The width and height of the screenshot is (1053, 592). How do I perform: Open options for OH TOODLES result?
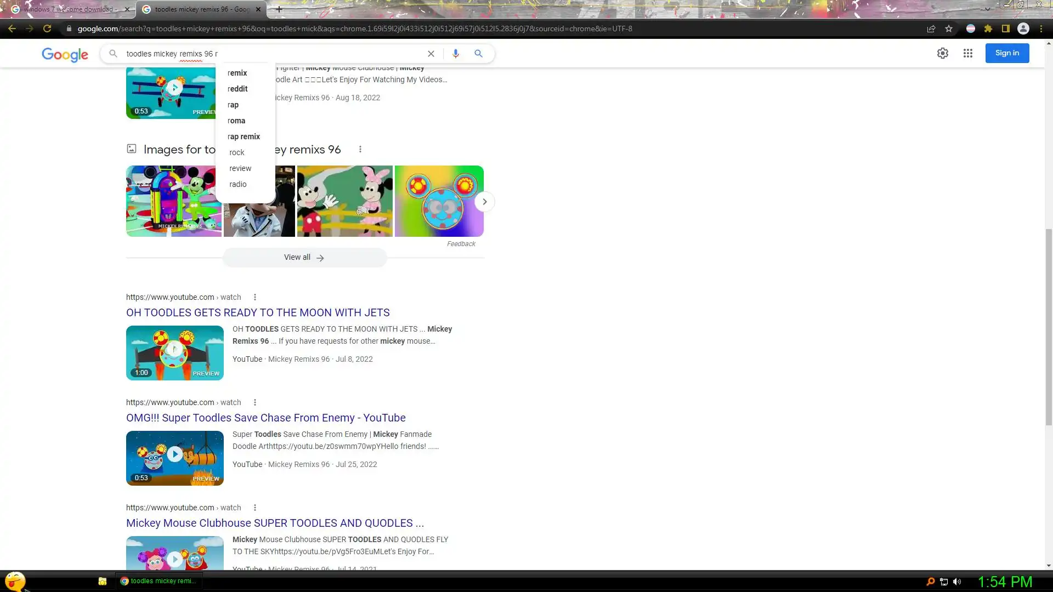point(254,297)
